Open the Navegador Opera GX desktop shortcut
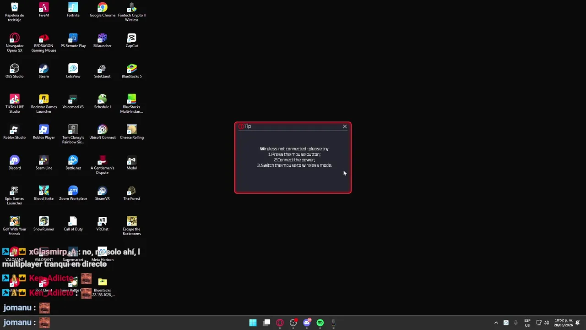Viewport: 586px width, 330px height. tap(14, 43)
